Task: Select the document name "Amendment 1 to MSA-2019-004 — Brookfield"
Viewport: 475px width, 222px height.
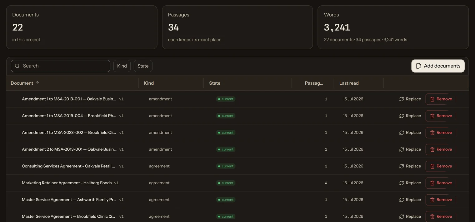Action: pos(69,116)
